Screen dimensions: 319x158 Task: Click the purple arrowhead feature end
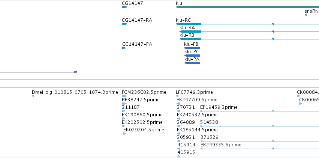tap(76, 72)
